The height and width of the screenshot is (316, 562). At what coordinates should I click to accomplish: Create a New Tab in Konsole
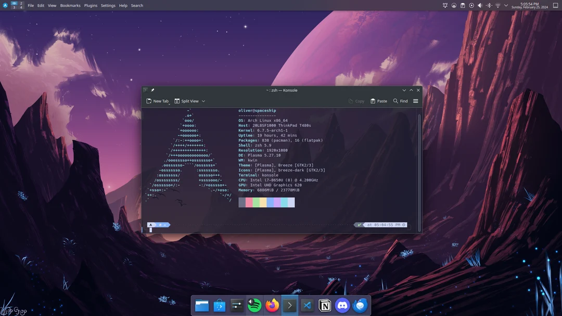158,101
